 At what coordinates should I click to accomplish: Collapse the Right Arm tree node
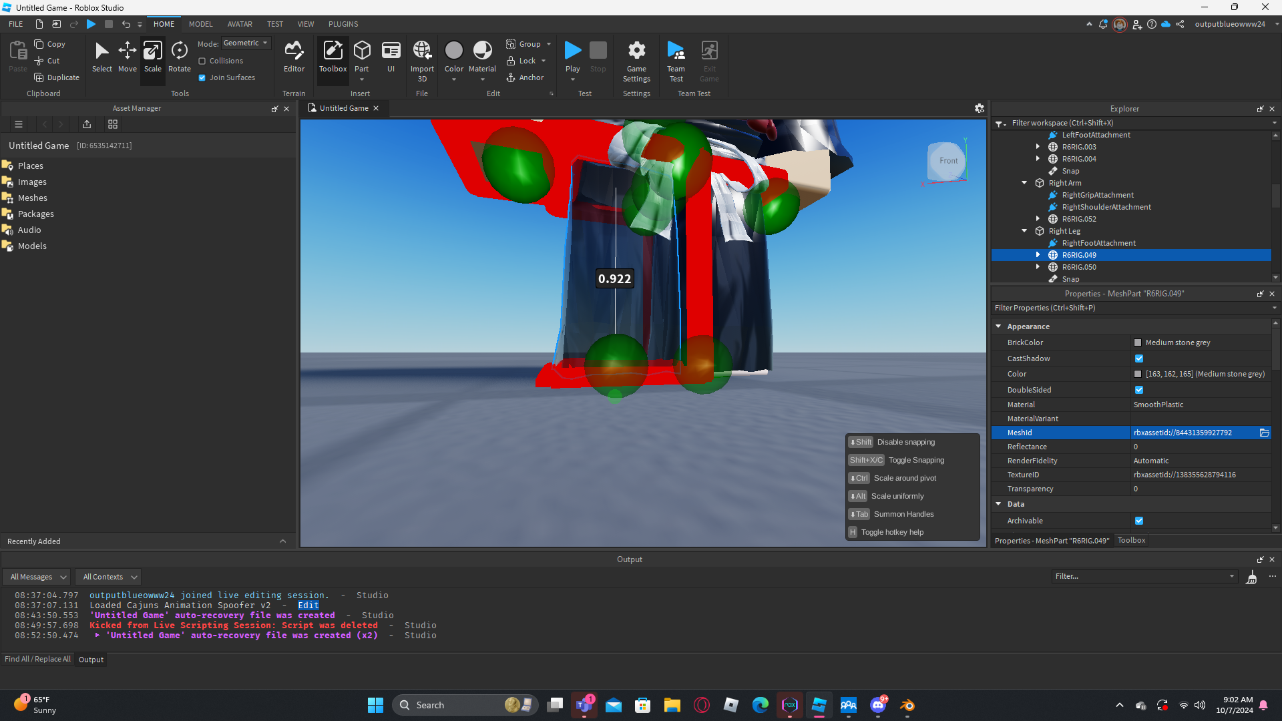point(1024,183)
